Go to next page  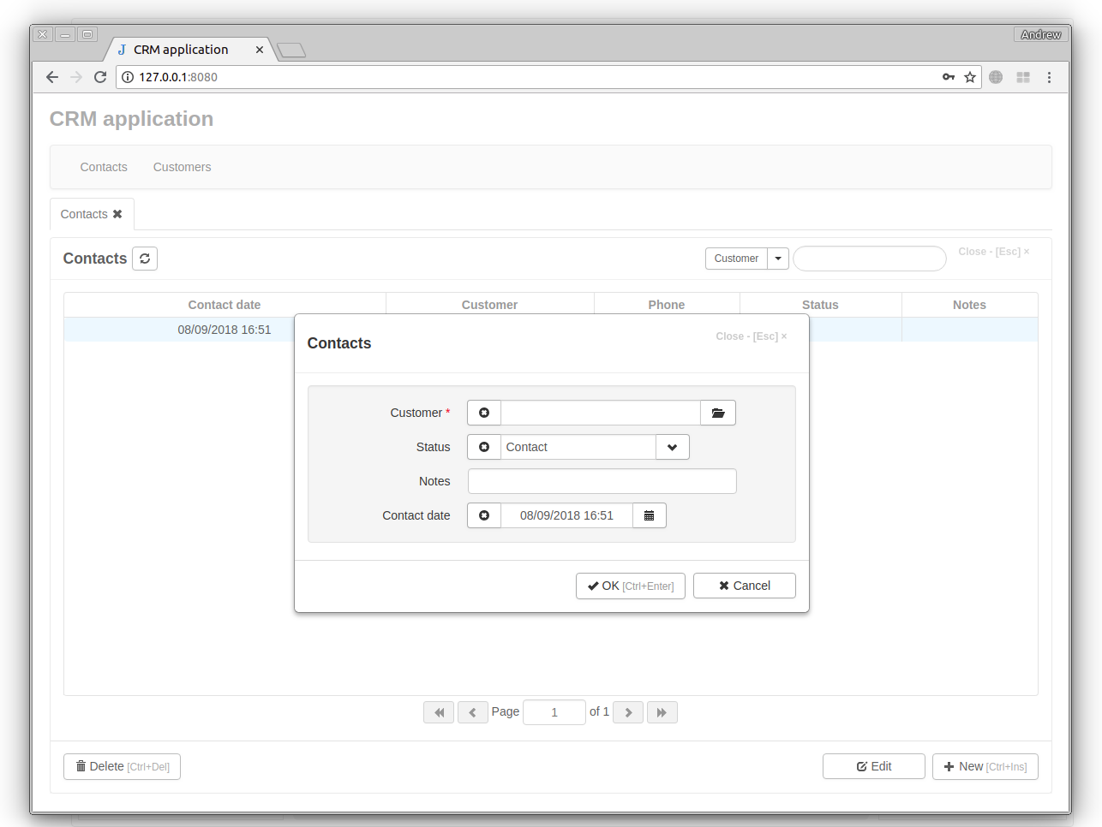628,712
